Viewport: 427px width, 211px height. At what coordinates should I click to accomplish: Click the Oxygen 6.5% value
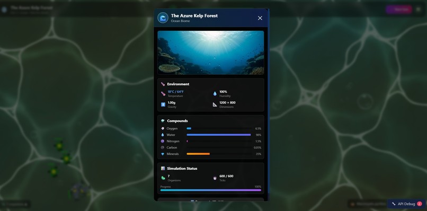[258, 128]
